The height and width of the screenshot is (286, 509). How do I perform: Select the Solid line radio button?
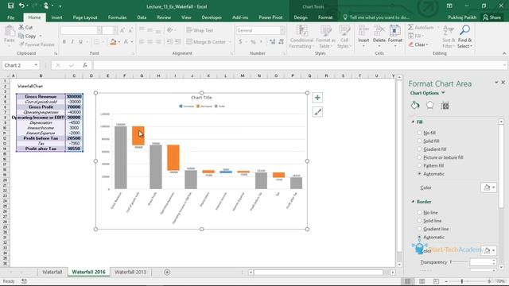419,221
